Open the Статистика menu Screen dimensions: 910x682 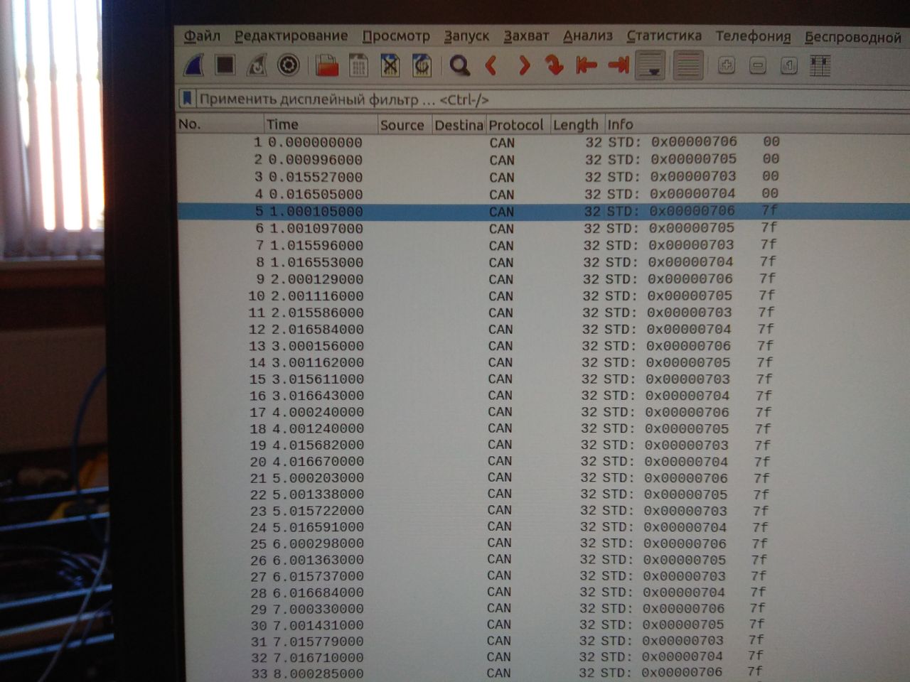click(x=663, y=36)
